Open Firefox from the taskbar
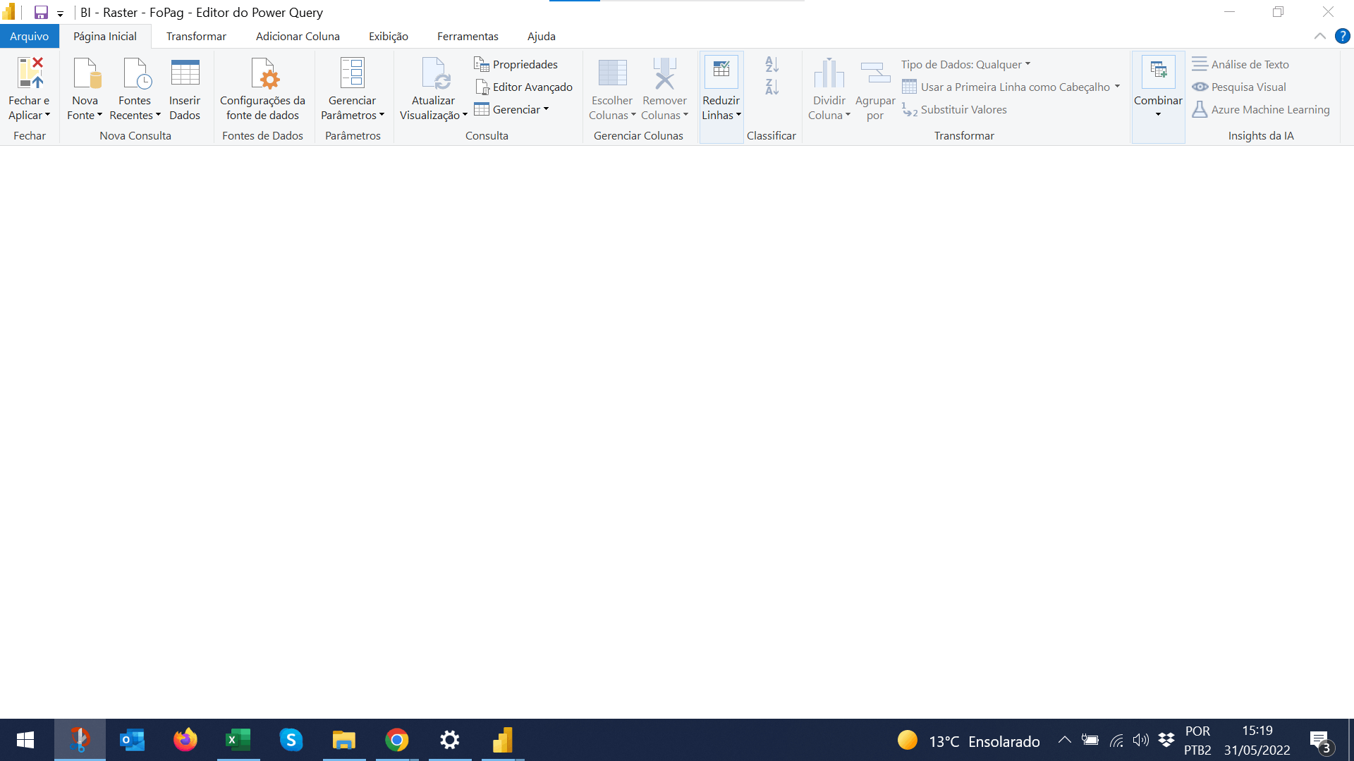The height and width of the screenshot is (761, 1354). (x=185, y=740)
